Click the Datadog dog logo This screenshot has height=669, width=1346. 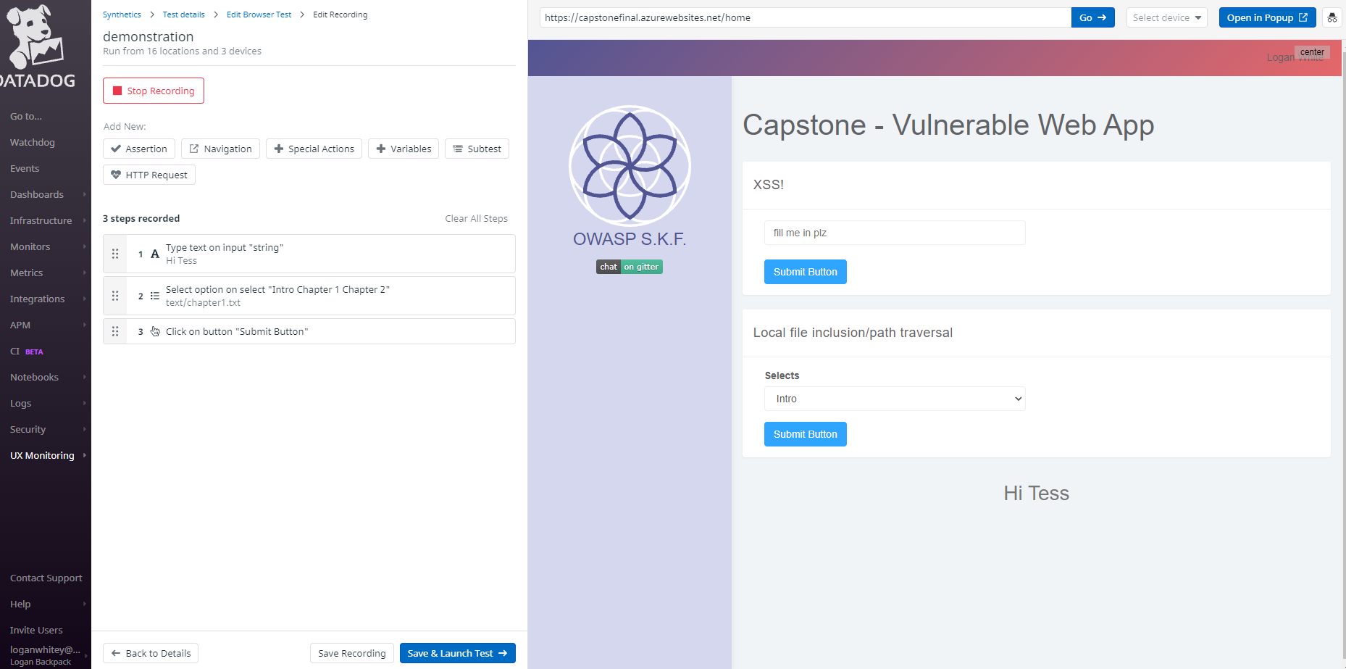35,45
